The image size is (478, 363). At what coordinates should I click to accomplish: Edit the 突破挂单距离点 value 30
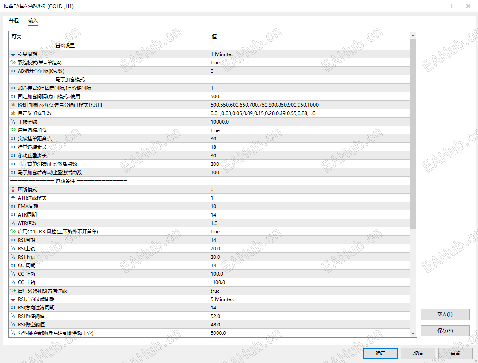click(x=309, y=139)
